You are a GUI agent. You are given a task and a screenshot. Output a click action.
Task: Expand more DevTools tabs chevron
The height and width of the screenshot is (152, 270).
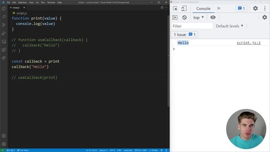pyautogui.click(x=219, y=8)
